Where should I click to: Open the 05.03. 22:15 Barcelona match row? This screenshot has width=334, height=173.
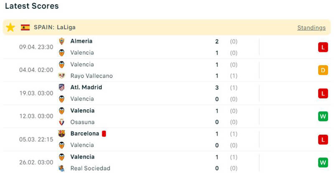tap(167, 140)
